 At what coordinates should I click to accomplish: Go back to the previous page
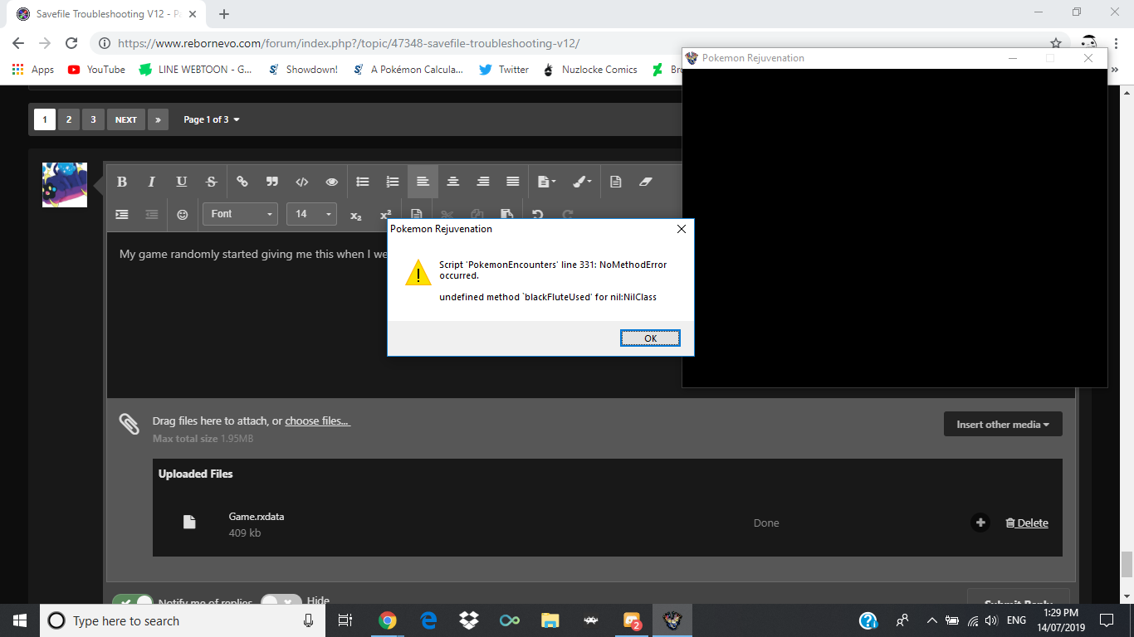tap(18, 43)
